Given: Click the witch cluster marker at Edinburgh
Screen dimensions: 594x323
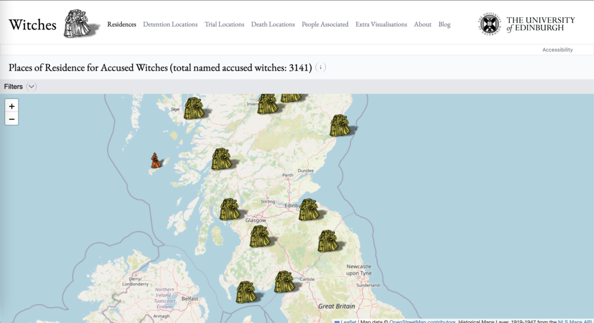Looking at the screenshot, I should 309,210.
